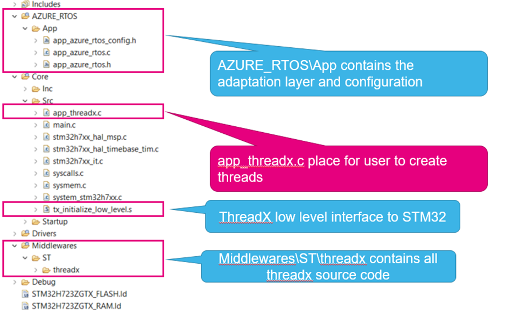This screenshot has height=310, width=506.
Task: Expand the threadx folder
Action: coord(36,270)
